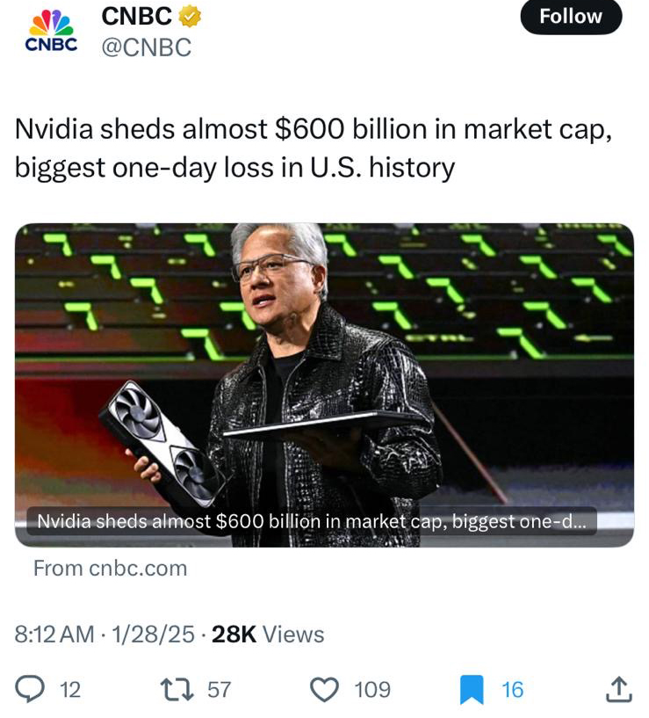
Task: Click the like count 109
Action: click(x=372, y=690)
